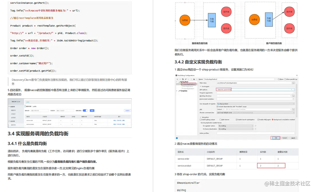The image size is (316, 192).
Task: Click the 客户端负载均衡 diagram caption
Action: [x=274, y=43]
